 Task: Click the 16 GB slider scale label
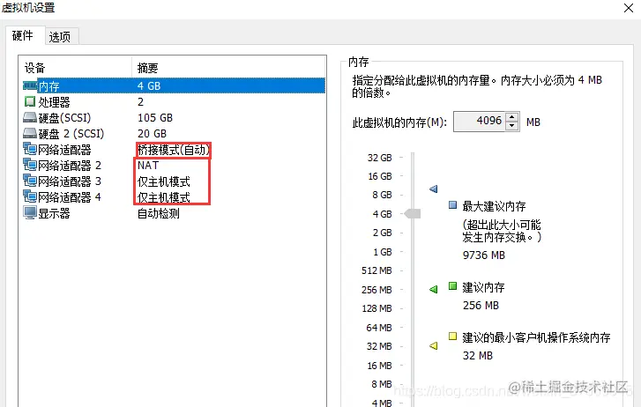(379, 176)
